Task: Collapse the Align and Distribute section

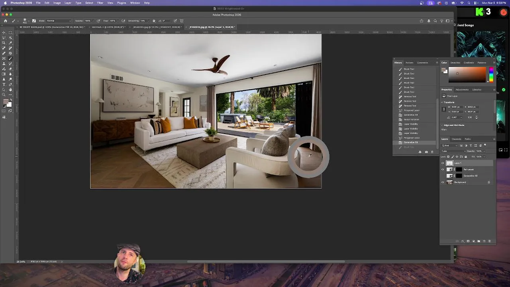Action: pyautogui.click(x=442, y=125)
